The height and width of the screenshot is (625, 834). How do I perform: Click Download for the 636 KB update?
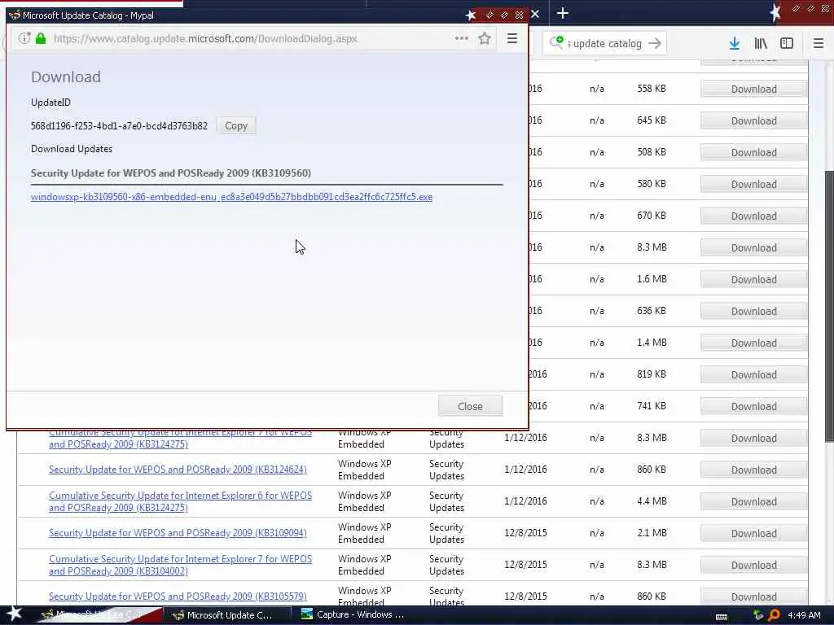(753, 312)
